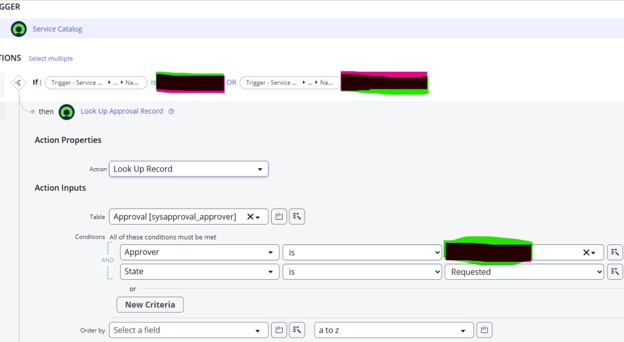Screen dimensions: 624x342
Task: Click the Select multiple link
Action: pos(50,58)
